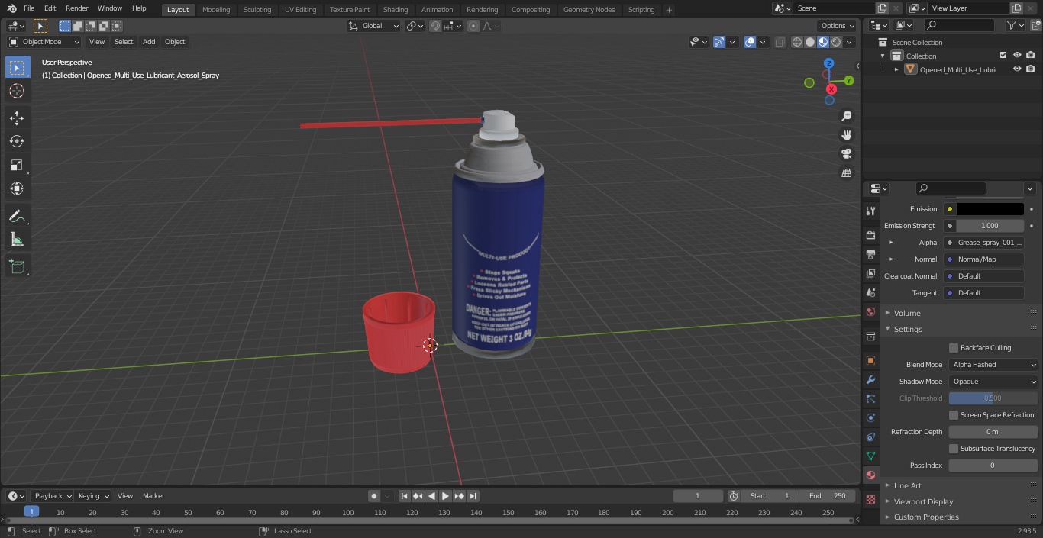The height and width of the screenshot is (538, 1043).
Task: Enable Screen Space Refraction checkbox
Action: click(x=954, y=415)
